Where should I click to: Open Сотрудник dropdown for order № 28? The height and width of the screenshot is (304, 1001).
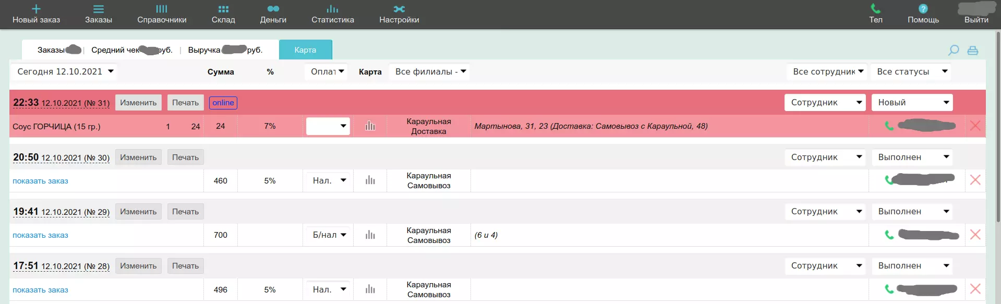(825, 266)
